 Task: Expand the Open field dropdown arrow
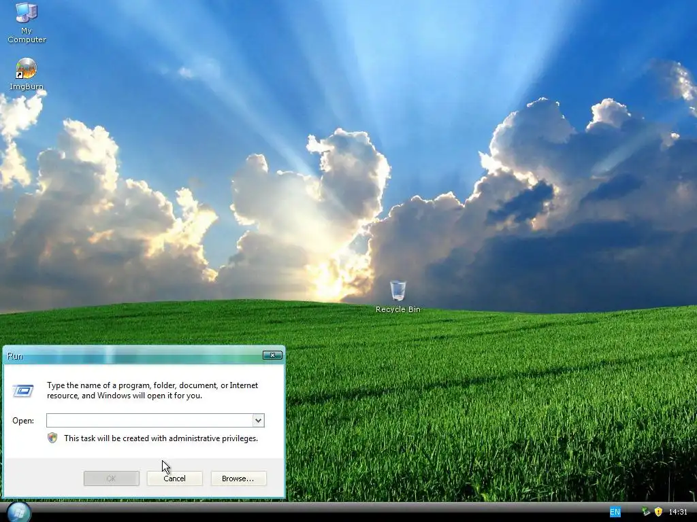pos(258,420)
